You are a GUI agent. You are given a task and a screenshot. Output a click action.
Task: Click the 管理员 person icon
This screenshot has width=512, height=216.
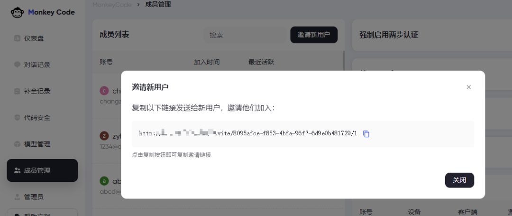point(18,197)
